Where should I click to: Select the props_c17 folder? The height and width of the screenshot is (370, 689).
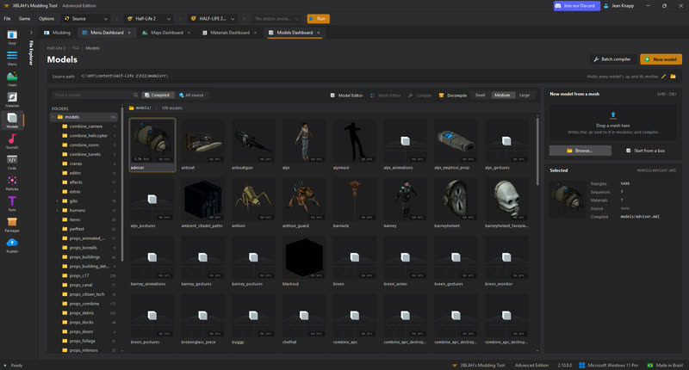coord(84,275)
